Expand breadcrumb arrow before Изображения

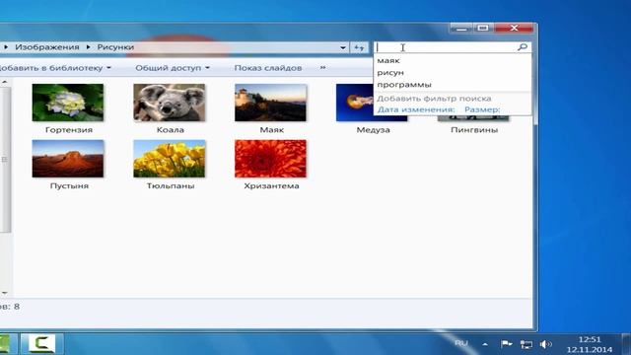click(6, 47)
